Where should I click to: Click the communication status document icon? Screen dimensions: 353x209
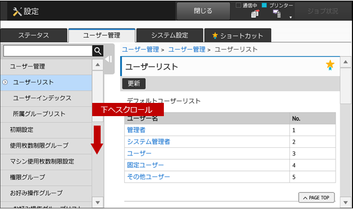pos(255,14)
